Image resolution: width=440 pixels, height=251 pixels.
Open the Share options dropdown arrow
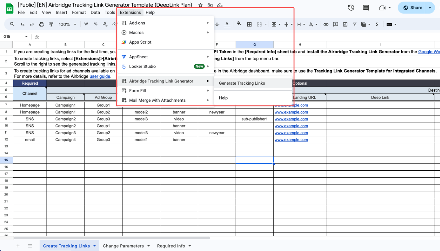[x=430, y=8]
